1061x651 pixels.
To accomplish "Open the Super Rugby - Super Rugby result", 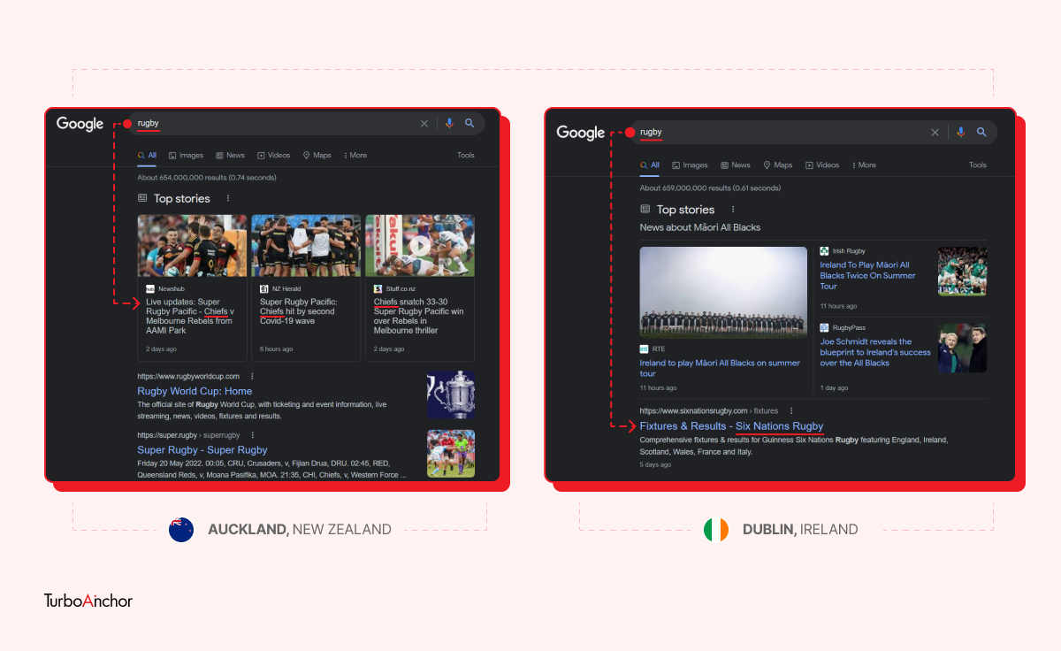I will [202, 450].
